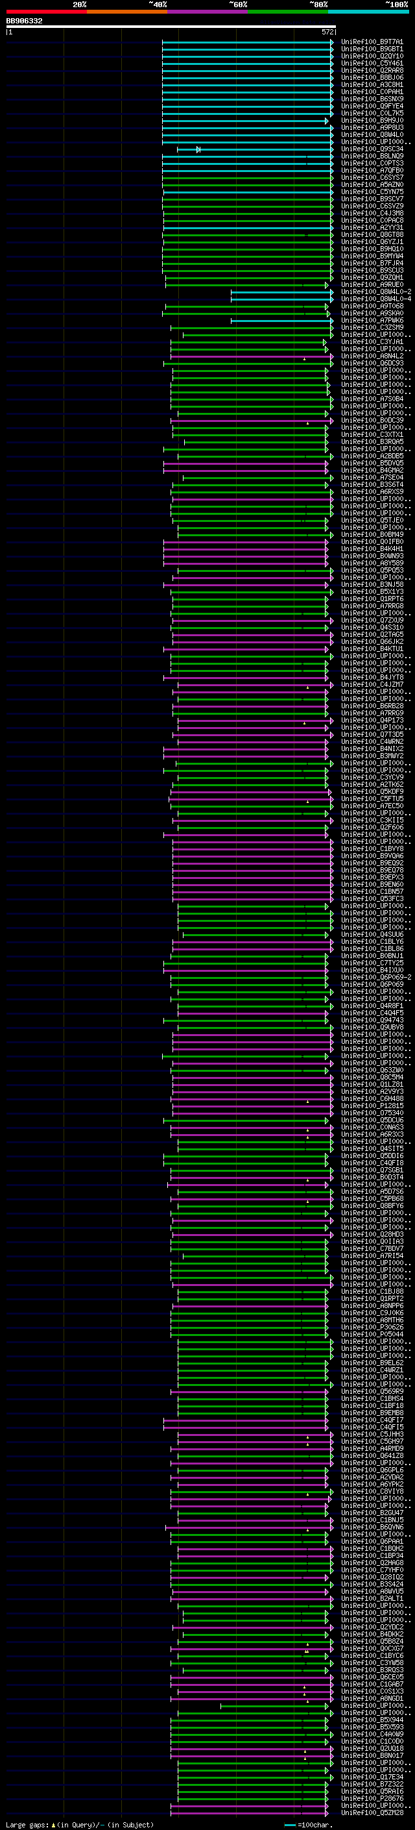Select the BB906332 query name
The image size is (415, 1830).
(24, 21)
